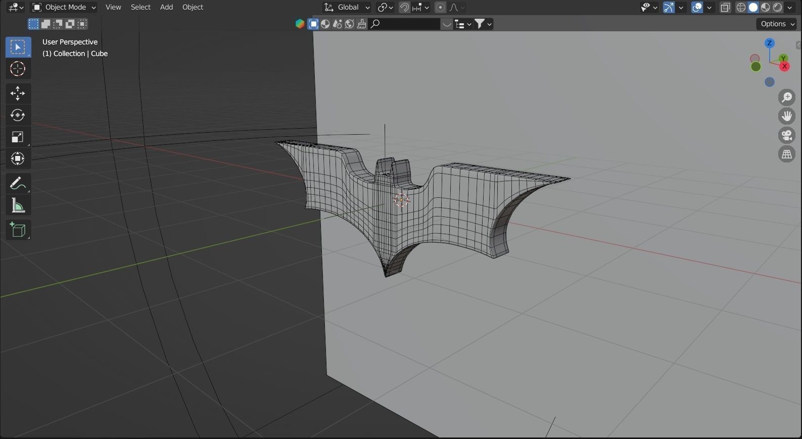
Task: Open the Global transform orientation dropdown
Action: click(x=347, y=7)
